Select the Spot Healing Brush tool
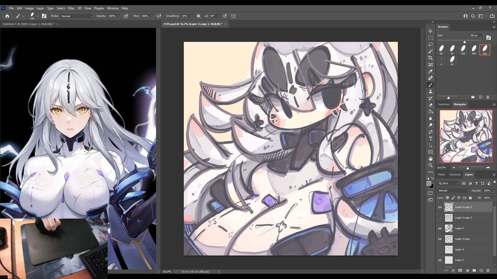 coord(430,78)
